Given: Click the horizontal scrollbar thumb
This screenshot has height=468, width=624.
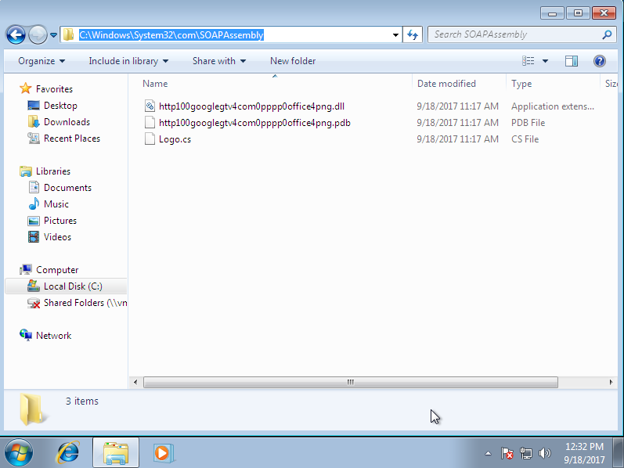Looking at the screenshot, I should pyautogui.click(x=350, y=382).
